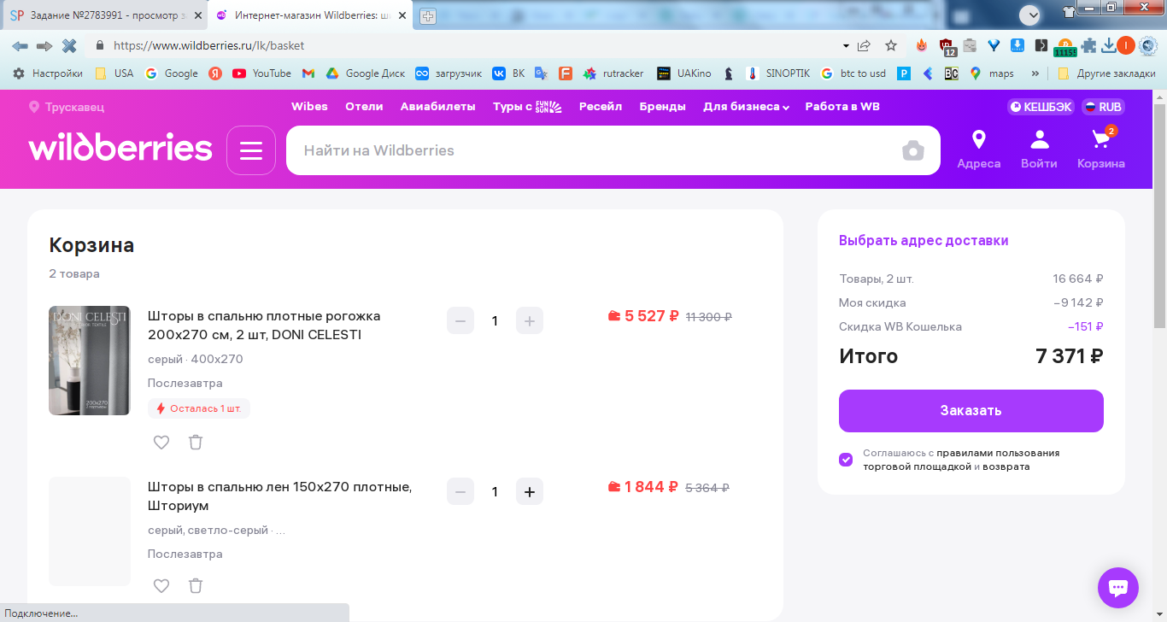1167x622 pixels.
Task: Open the DONI CELESTI curtains product title
Action: click(264, 326)
